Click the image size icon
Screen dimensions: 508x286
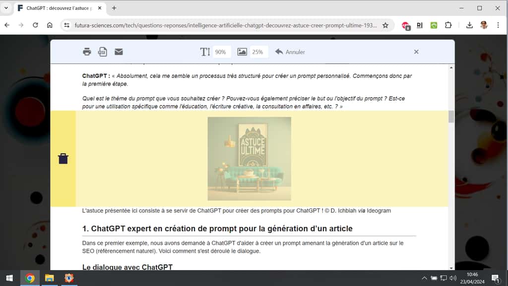[242, 52]
